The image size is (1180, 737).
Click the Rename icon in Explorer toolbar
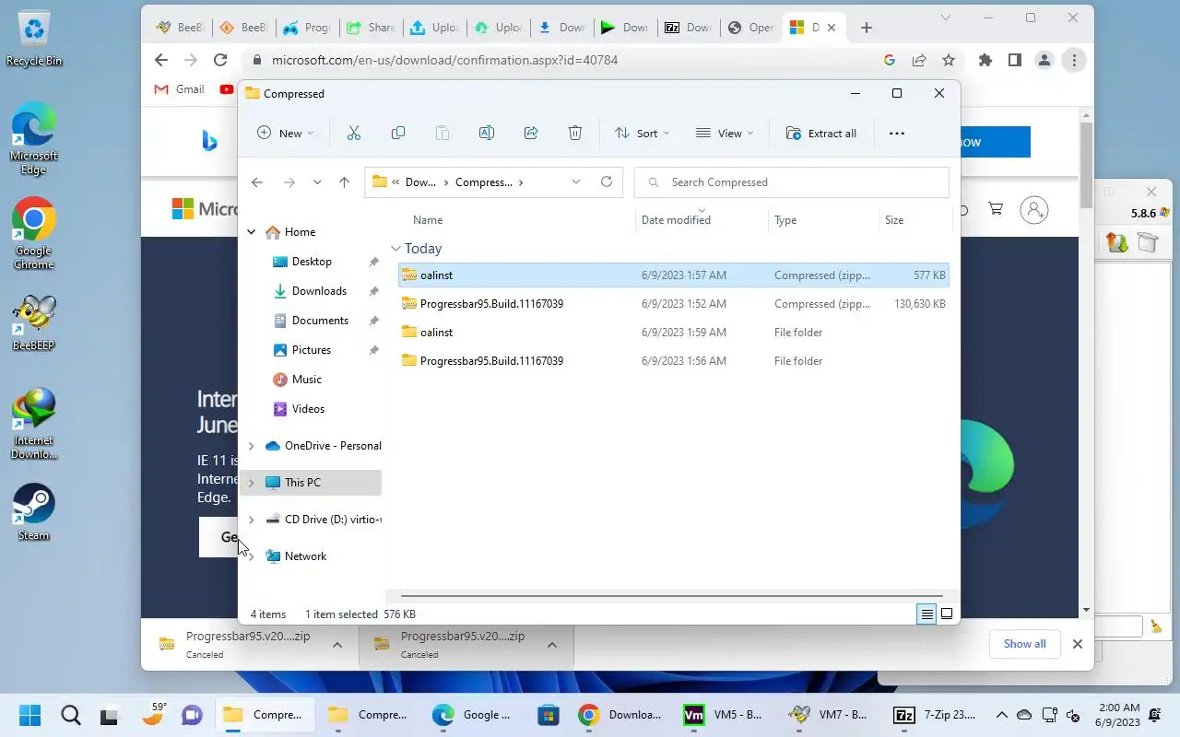pyautogui.click(x=487, y=134)
